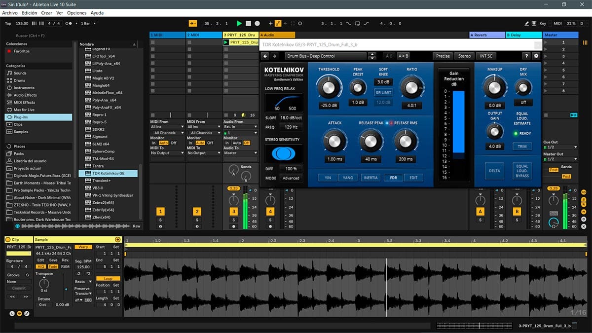Screen dimensions: 592x333
Task: Open Kotelnikov help question mark
Action: click(527, 56)
